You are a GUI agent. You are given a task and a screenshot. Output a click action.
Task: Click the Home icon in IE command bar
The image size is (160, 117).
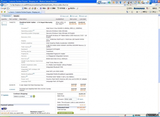pyautogui.click(x=127, y=12)
